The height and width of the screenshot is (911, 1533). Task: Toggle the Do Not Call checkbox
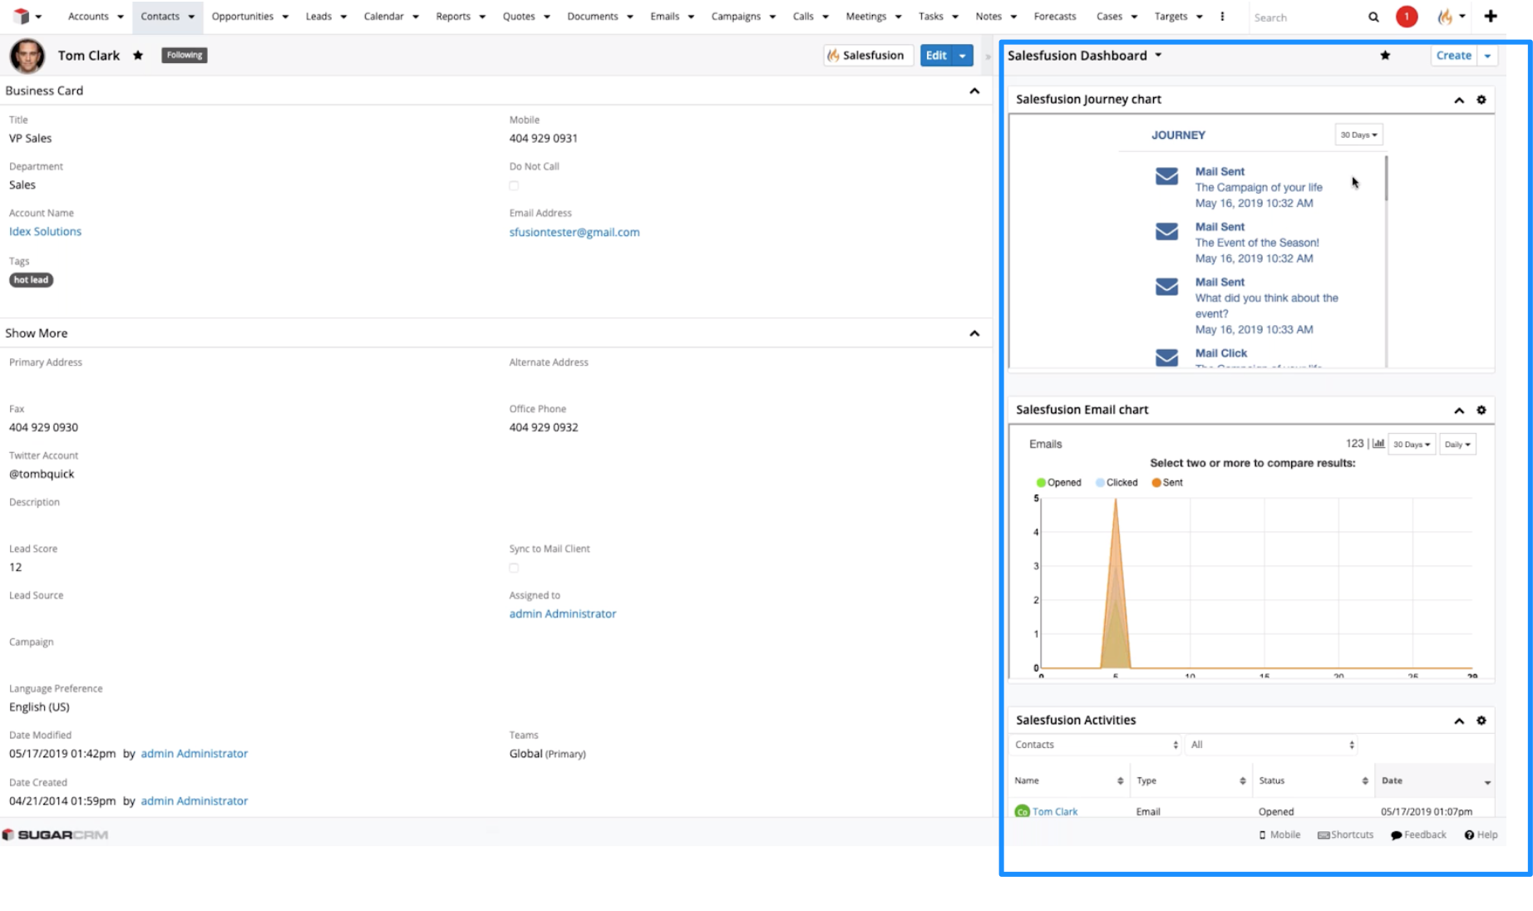pos(514,185)
